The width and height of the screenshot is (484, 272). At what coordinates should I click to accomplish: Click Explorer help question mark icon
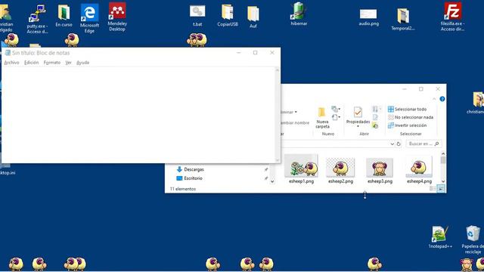pyautogui.click(x=442, y=99)
